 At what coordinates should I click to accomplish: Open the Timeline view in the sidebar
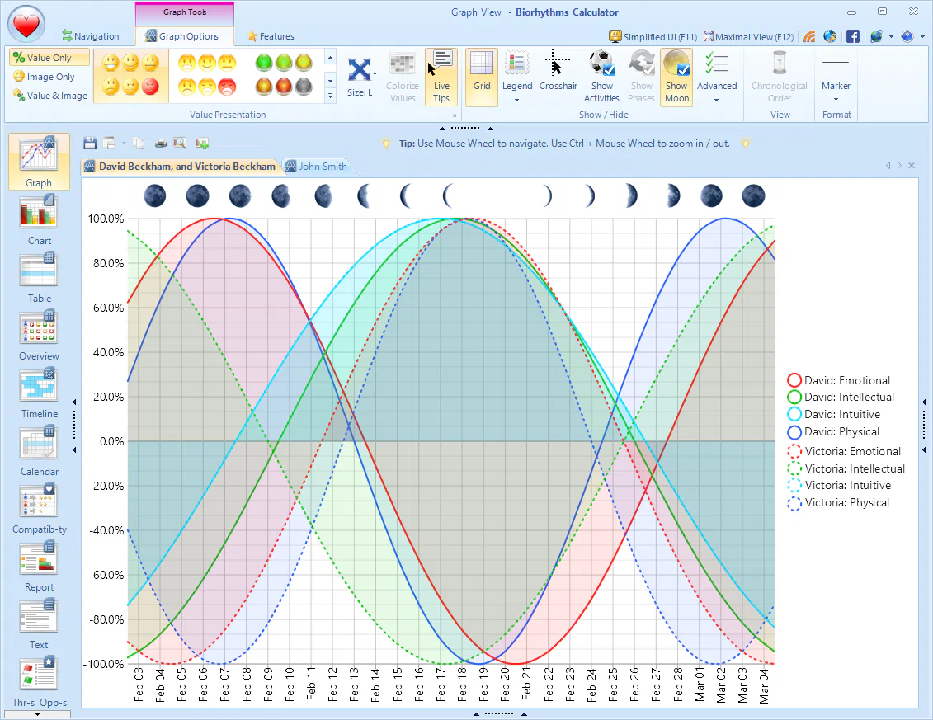tap(38, 391)
